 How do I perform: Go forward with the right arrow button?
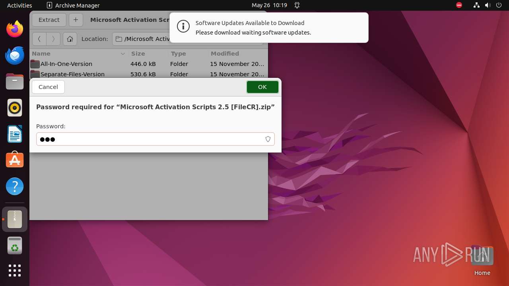click(x=53, y=39)
